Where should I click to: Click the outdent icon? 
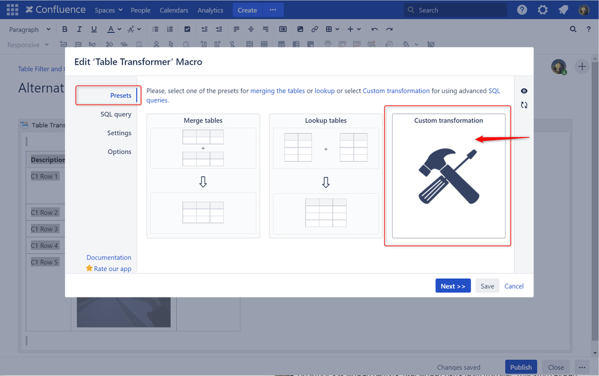click(x=205, y=29)
